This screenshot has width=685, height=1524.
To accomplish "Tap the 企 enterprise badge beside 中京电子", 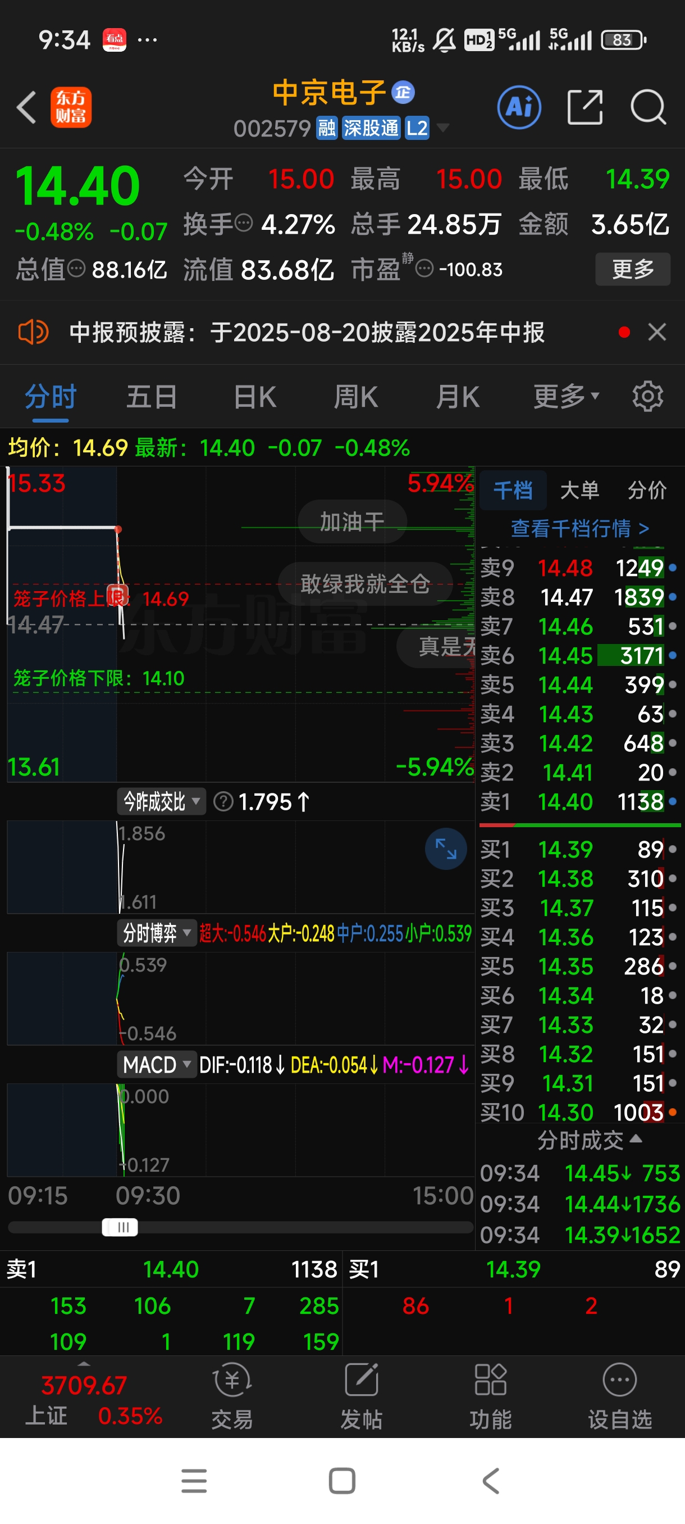I will click(403, 92).
